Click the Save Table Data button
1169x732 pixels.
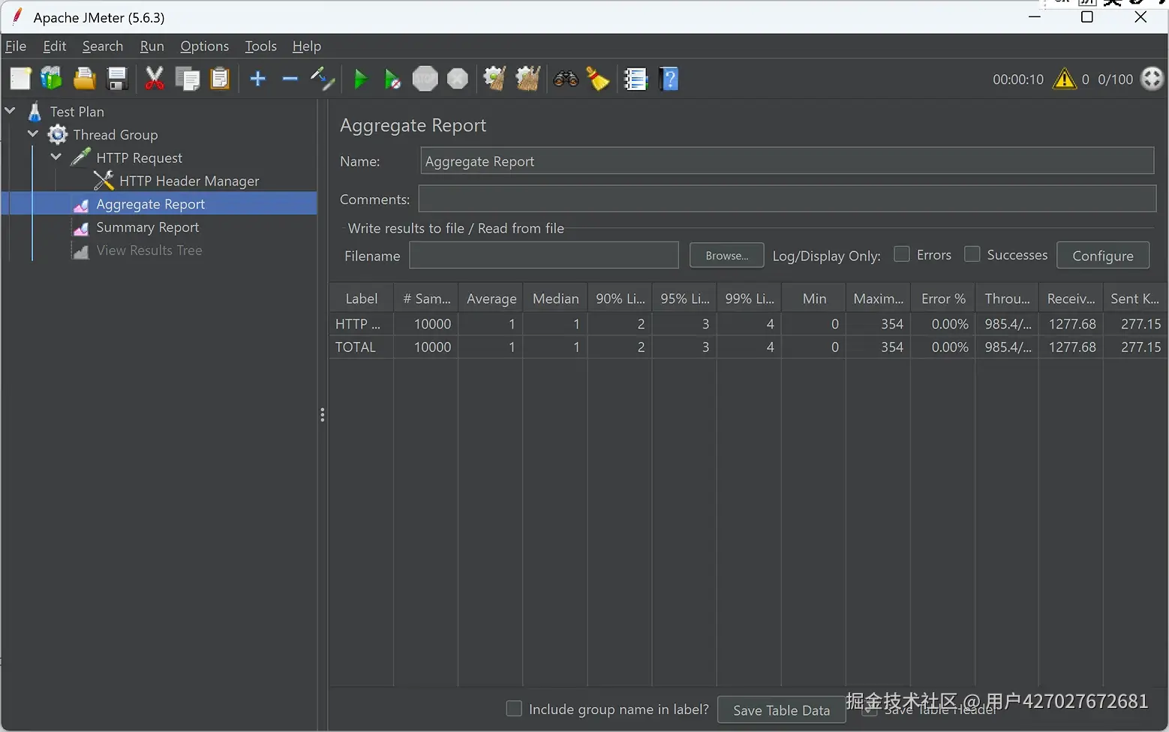[x=781, y=710]
